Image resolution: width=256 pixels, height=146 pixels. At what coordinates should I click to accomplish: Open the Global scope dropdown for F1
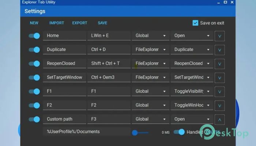[x=151, y=91]
